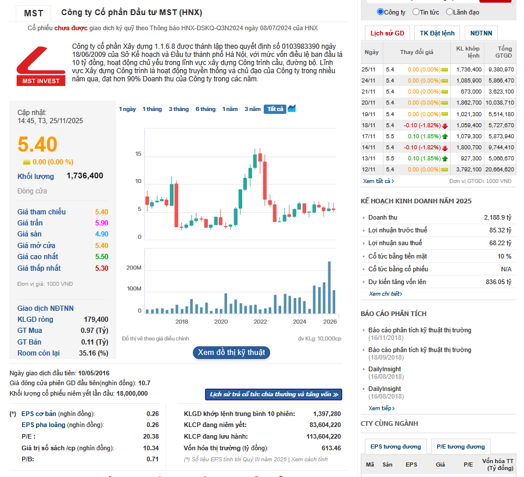524x477 pixels.
Task: Switch to the TK Đặt lệnh tab
Action: [x=437, y=33]
